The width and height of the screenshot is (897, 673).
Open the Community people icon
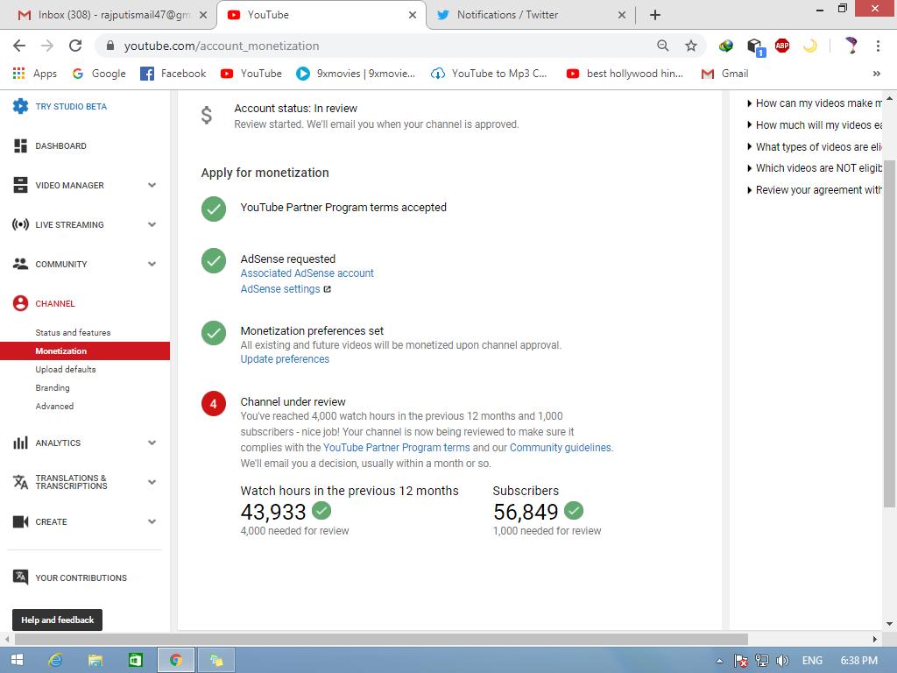click(20, 264)
